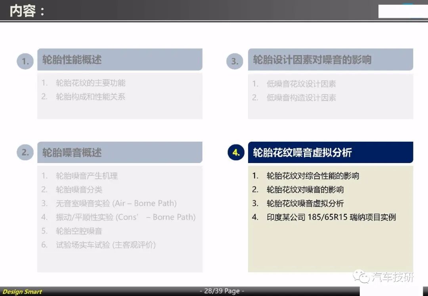Viewport: 428px width, 296px height.
Task: Select item 轮胎花纹对噪音的影响
Action: (x=305, y=190)
